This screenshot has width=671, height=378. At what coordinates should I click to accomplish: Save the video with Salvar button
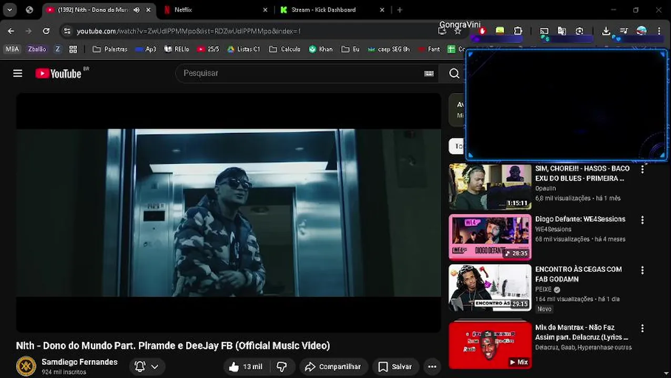click(x=395, y=366)
